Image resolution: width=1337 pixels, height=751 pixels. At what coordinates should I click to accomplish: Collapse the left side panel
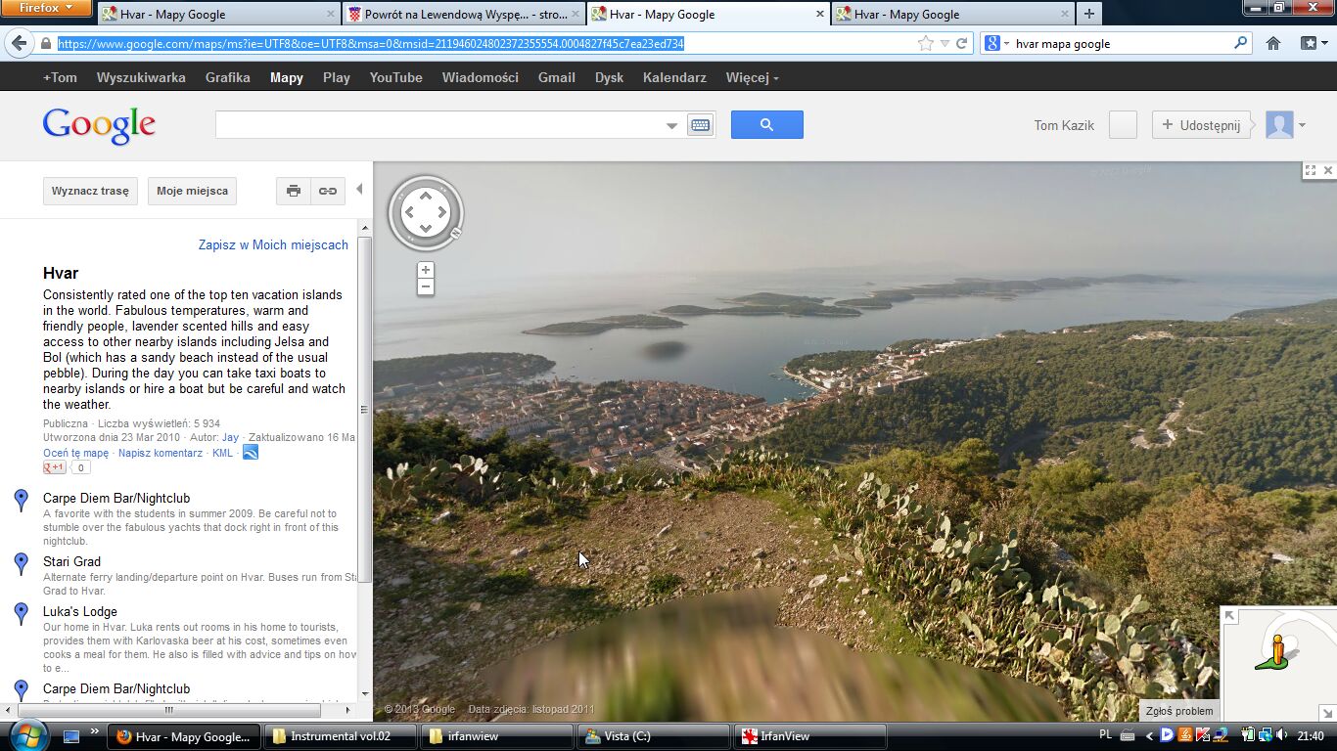(x=359, y=190)
